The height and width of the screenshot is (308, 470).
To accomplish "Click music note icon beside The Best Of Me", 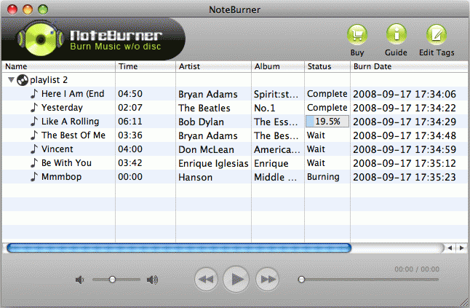I will (34, 135).
